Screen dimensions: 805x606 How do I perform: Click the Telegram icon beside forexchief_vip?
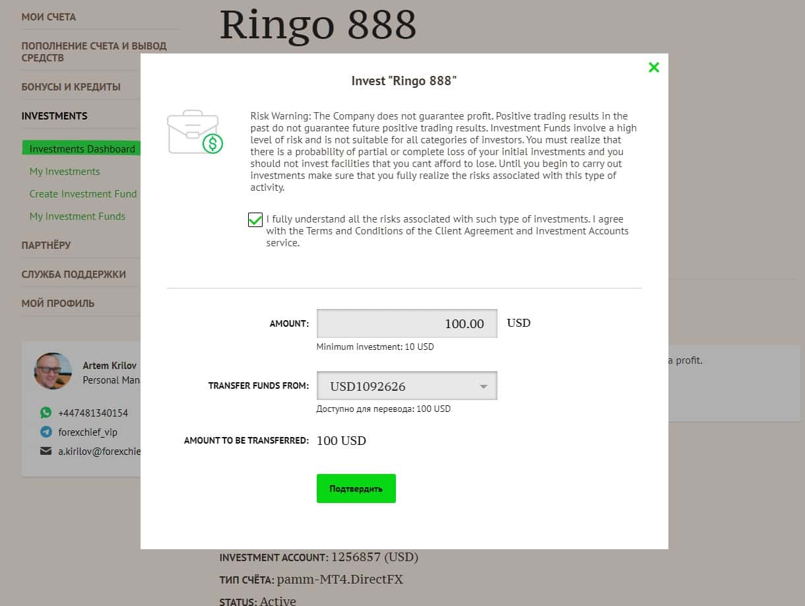[x=46, y=432]
